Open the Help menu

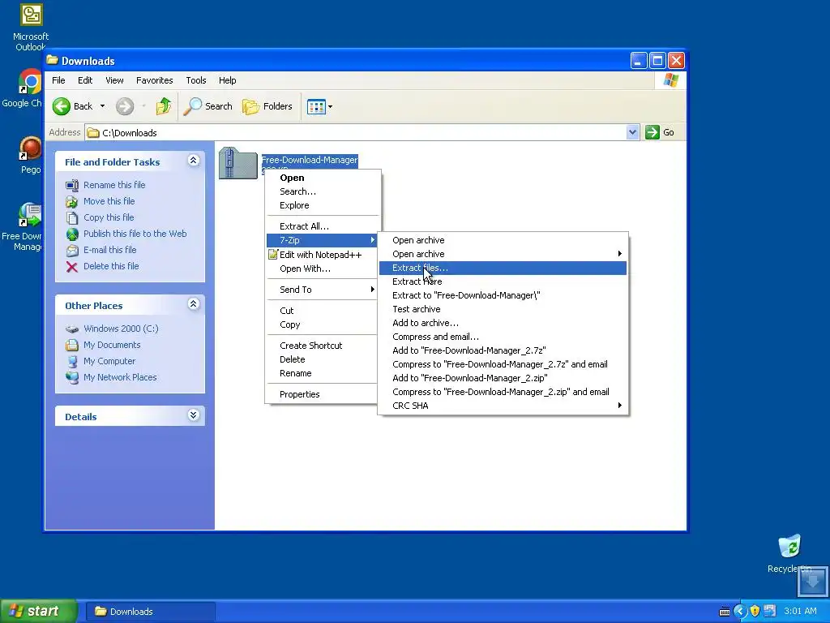click(228, 80)
